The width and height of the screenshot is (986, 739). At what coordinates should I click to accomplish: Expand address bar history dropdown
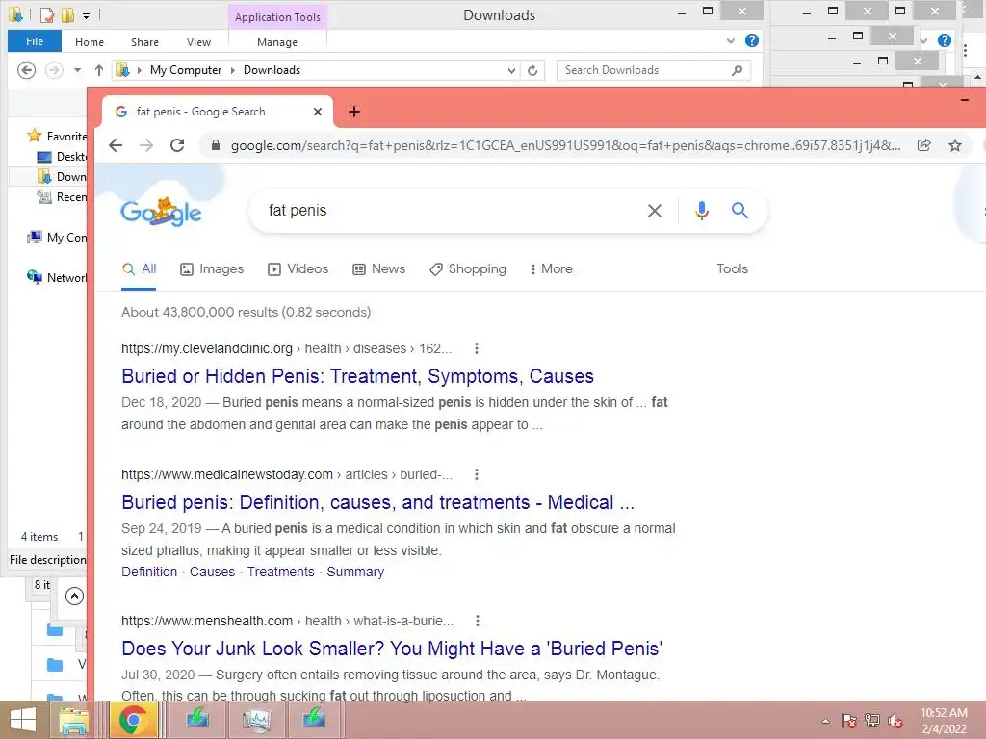[x=511, y=70]
